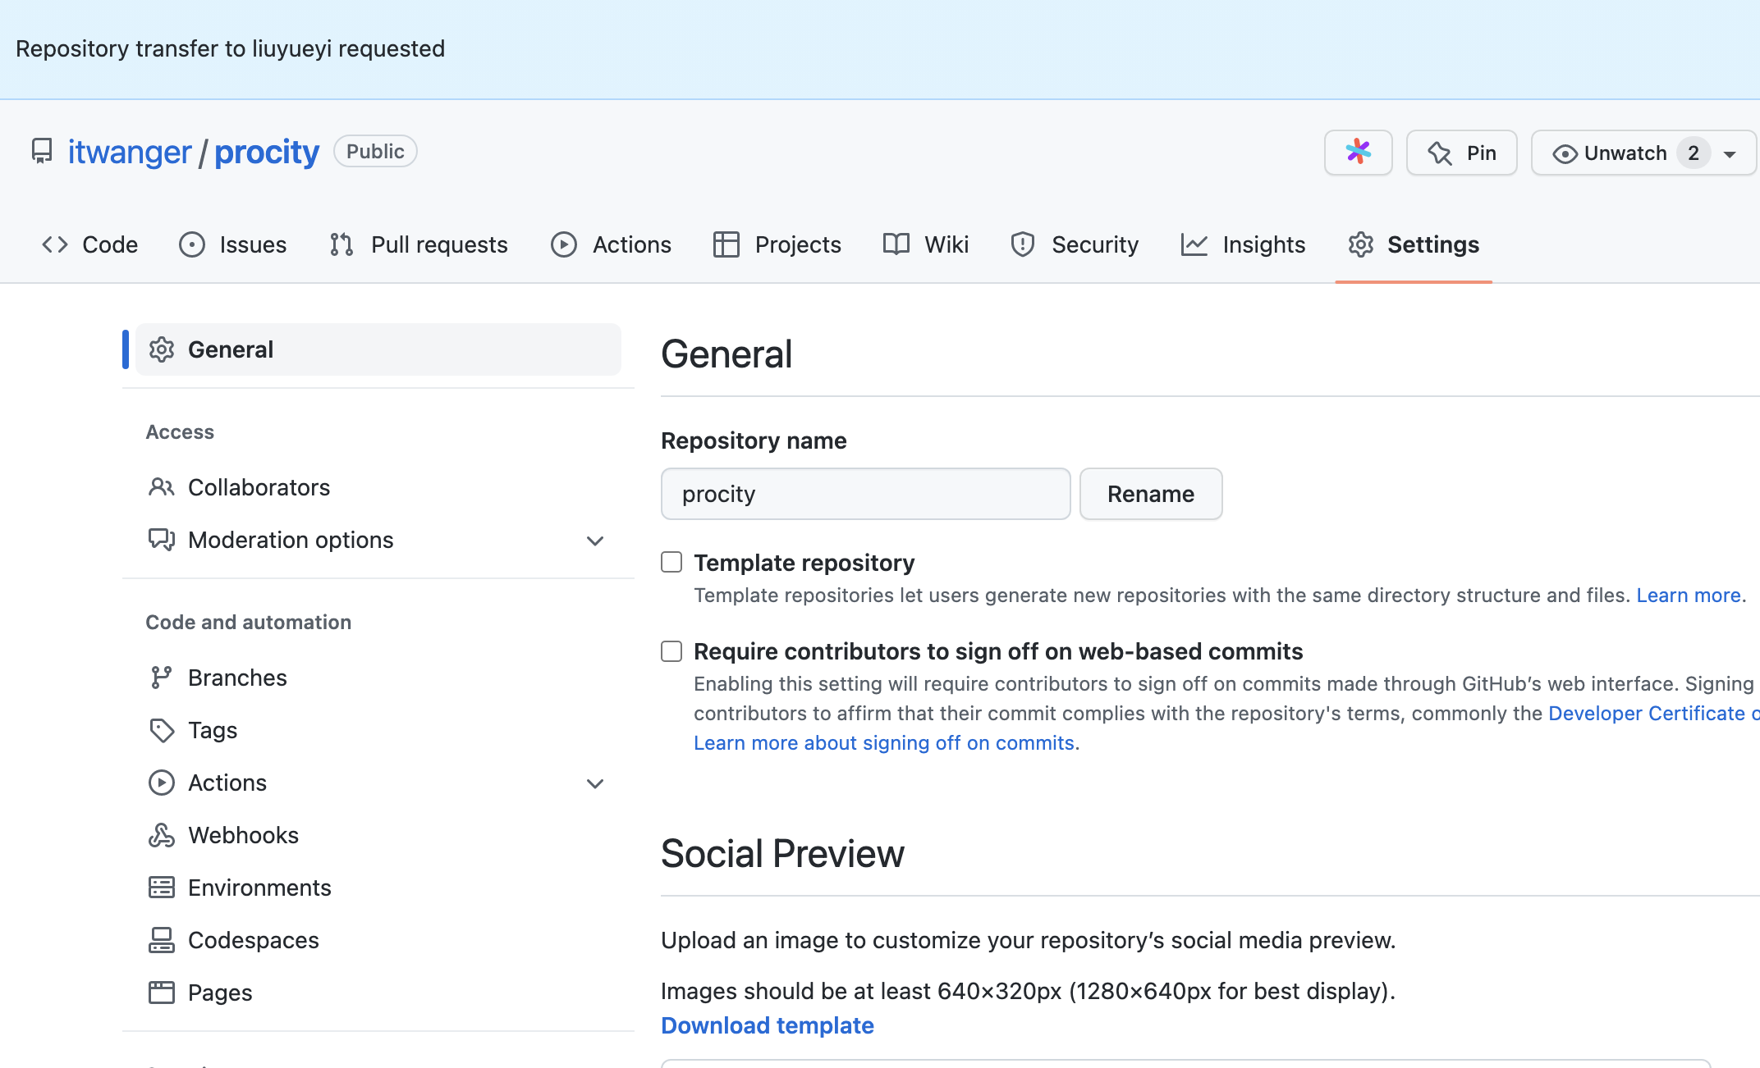Check Require contributors to sign off checkbox
This screenshot has height=1068, width=1760.
point(671,651)
